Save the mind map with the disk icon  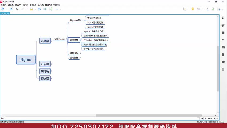(x=11, y=9)
